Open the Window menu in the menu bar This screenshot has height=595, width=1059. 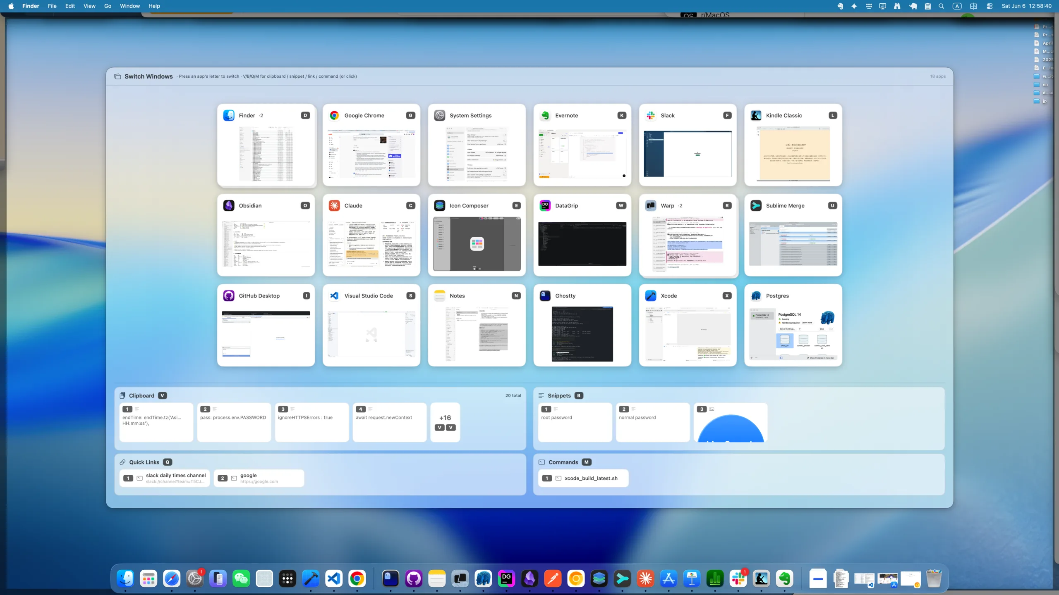tap(130, 6)
